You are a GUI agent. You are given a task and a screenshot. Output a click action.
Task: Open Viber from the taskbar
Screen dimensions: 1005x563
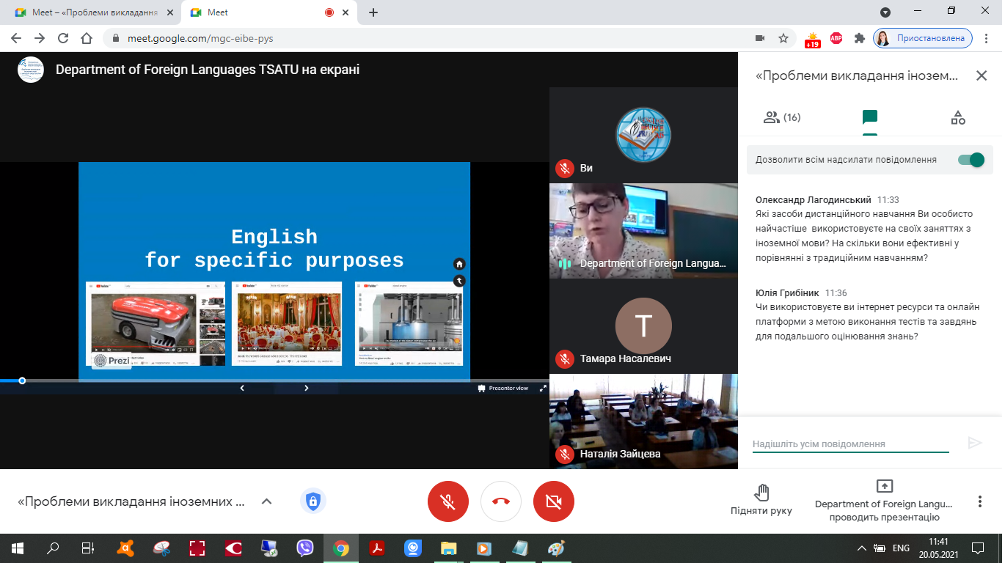point(306,548)
